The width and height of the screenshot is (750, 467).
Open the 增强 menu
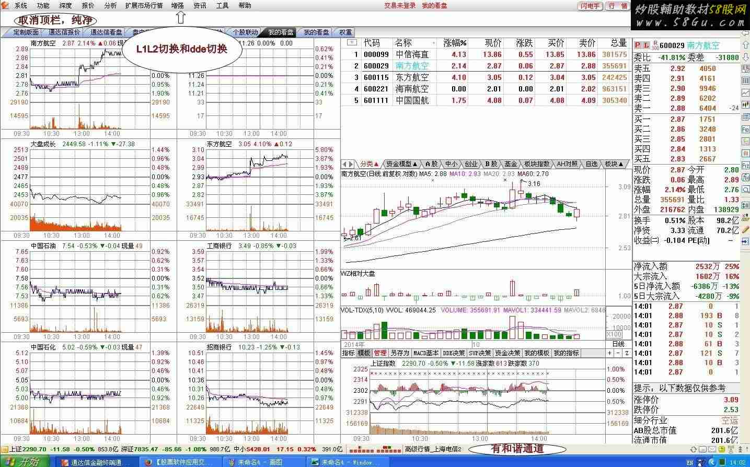tap(178, 6)
